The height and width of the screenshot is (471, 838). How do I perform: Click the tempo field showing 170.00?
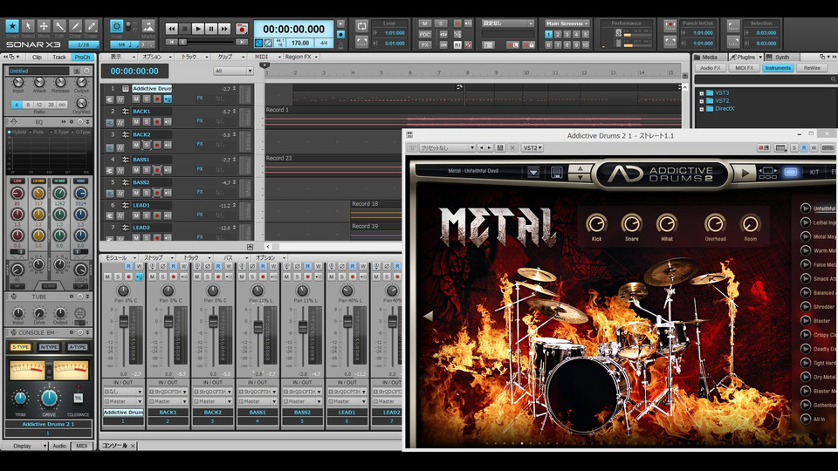click(x=300, y=42)
